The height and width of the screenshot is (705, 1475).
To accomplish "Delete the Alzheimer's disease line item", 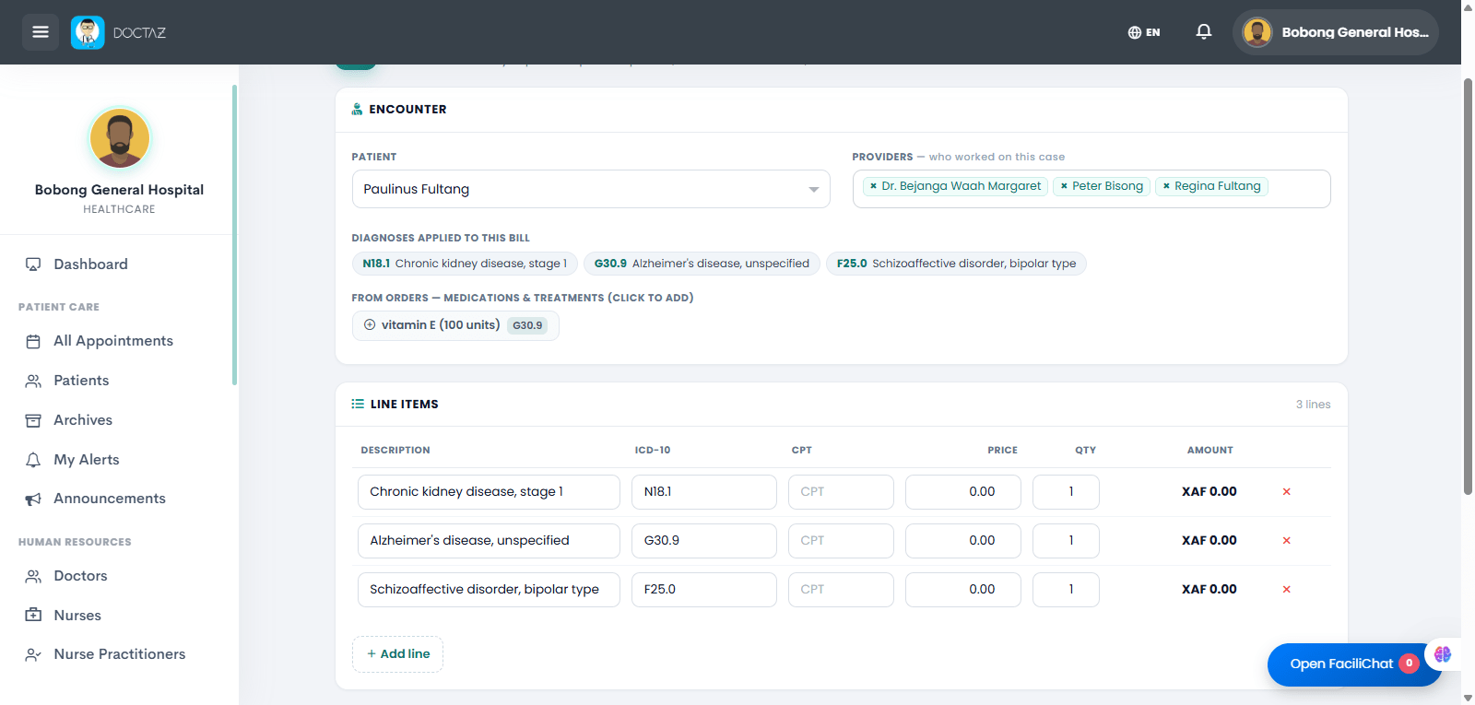I will point(1286,541).
